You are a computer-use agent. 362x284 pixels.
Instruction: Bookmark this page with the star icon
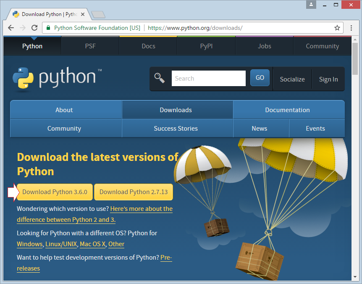(x=337, y=28)
